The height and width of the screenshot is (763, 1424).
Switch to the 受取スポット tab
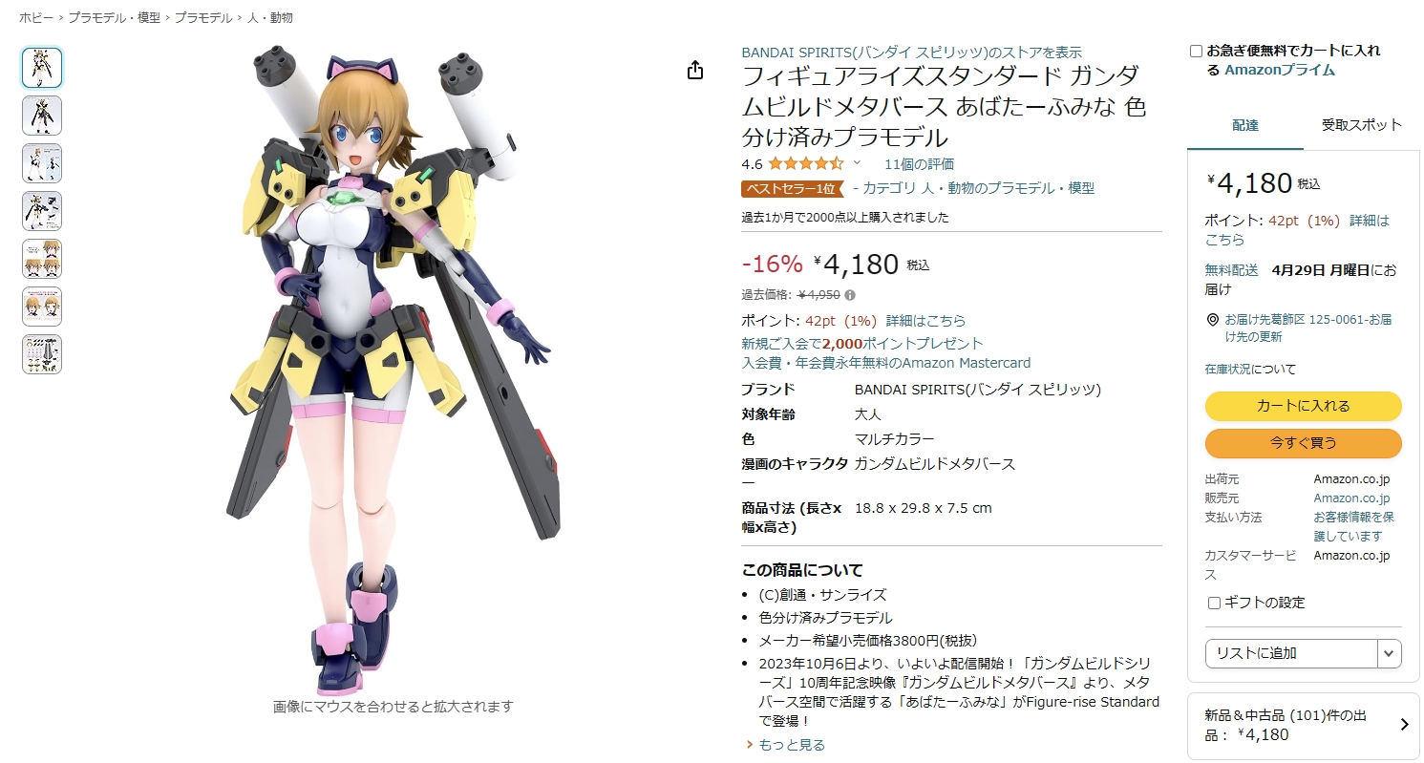(1361, 125)
